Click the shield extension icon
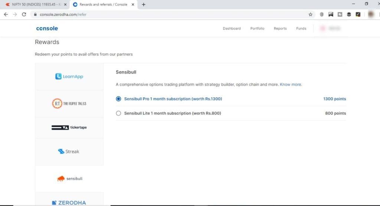This screenshot has height=206, width=380. (322, 14)
